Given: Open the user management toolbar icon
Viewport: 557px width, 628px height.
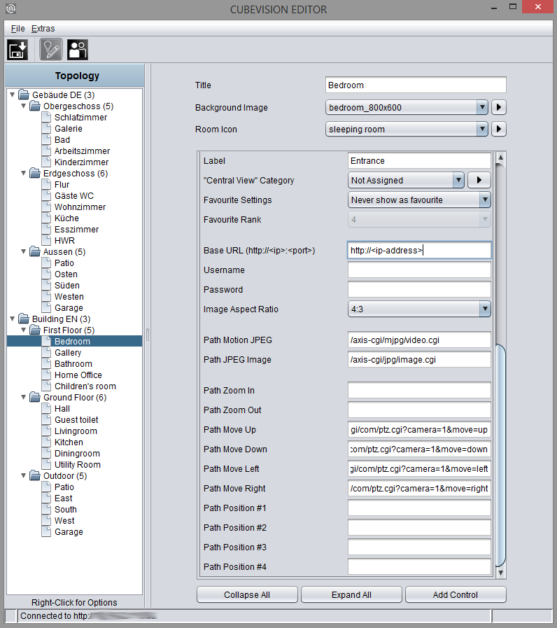Looking at the screenshot, I should 77,50.
